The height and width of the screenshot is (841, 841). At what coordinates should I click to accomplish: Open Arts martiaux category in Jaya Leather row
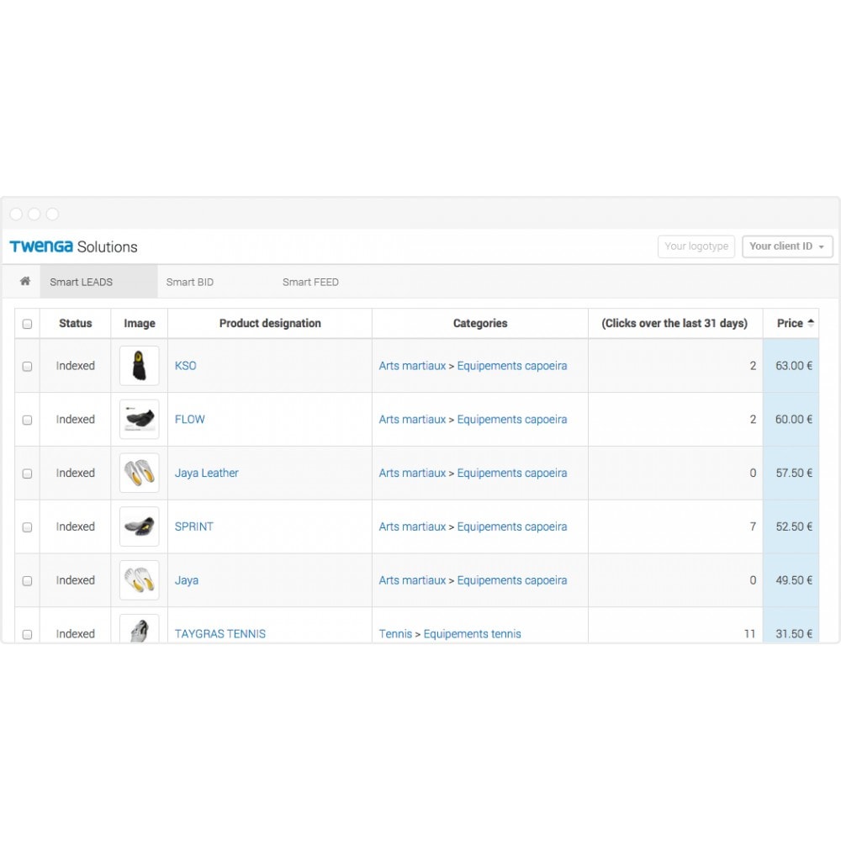click(412, 473)
